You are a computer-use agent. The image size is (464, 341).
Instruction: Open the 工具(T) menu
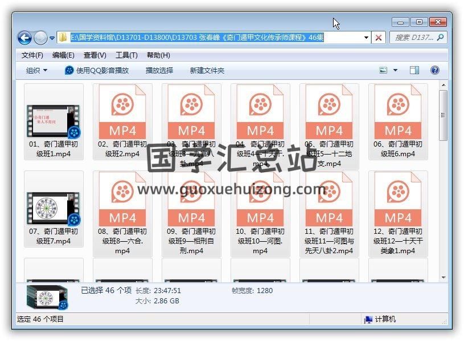click(126, 55)
